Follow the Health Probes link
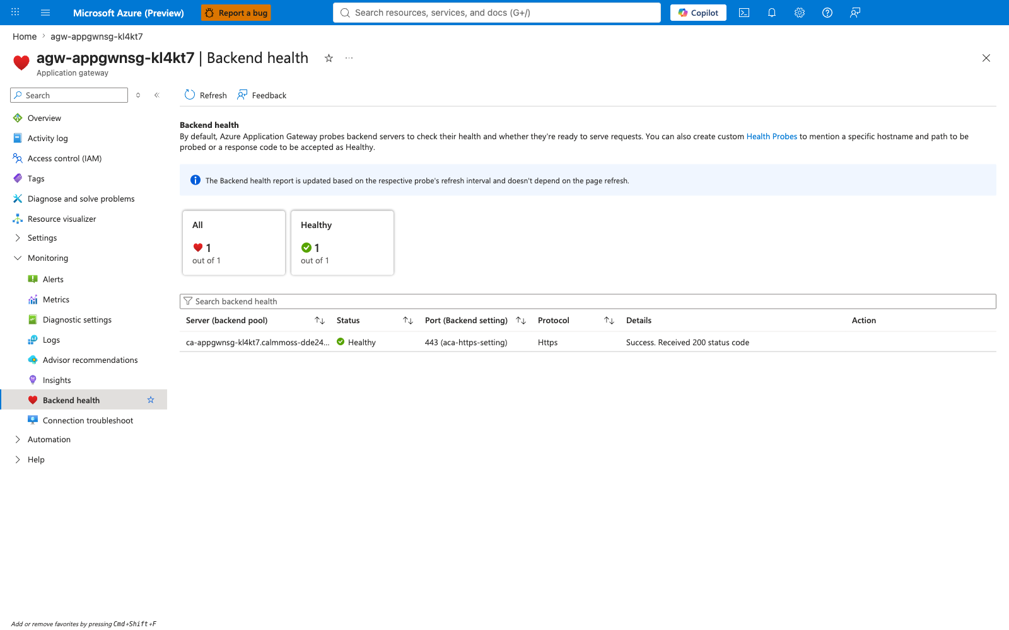Image resolution: width=1009 pixels, height=630 pixels. pos(772,136)
